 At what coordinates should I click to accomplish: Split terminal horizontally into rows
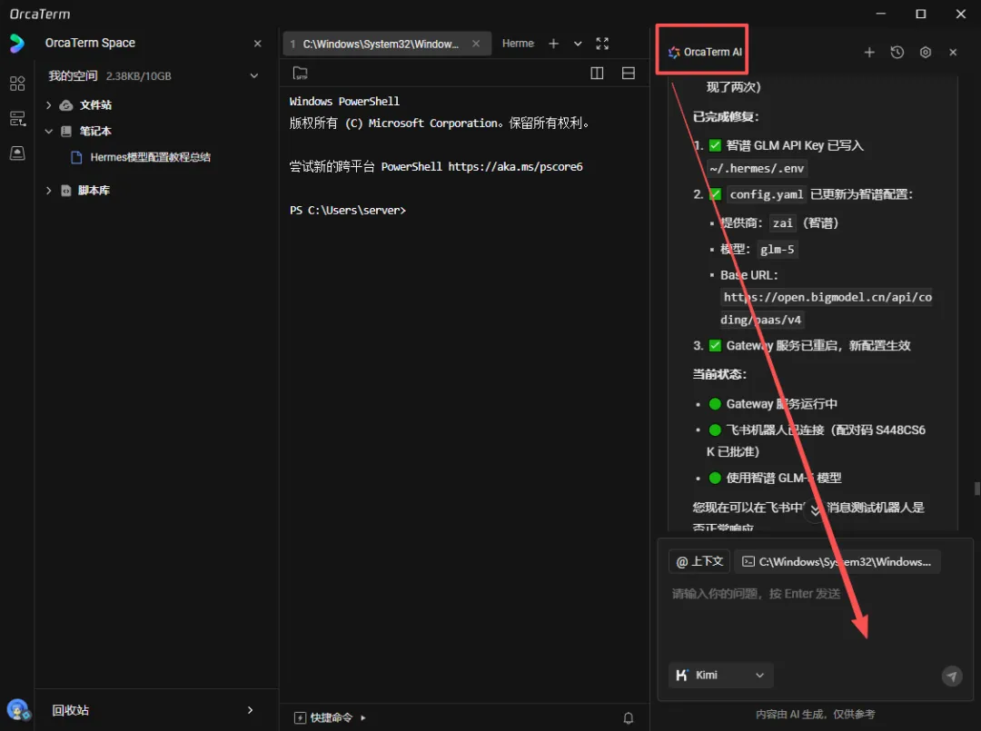point(629,74)
